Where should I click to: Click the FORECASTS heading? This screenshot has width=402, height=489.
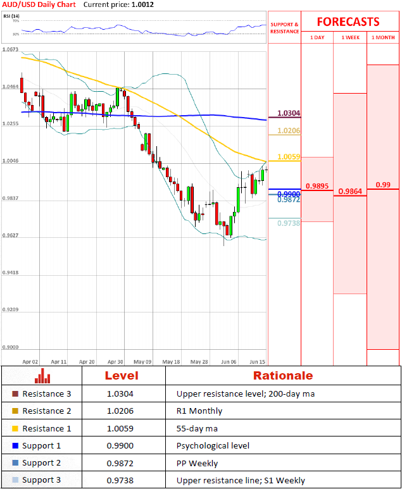tap(348, 22)
